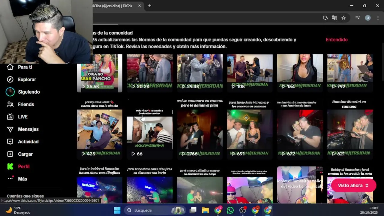Open the video with 105 views
This screenshot has width=384, height=216.
(250, 73)
